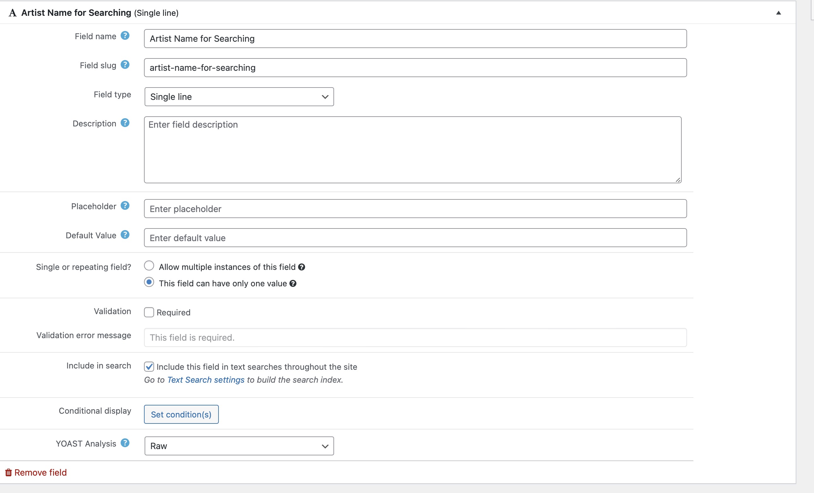Open the Text Search settings link
This screenshot has height=493, width=814.
pos(206,380)
